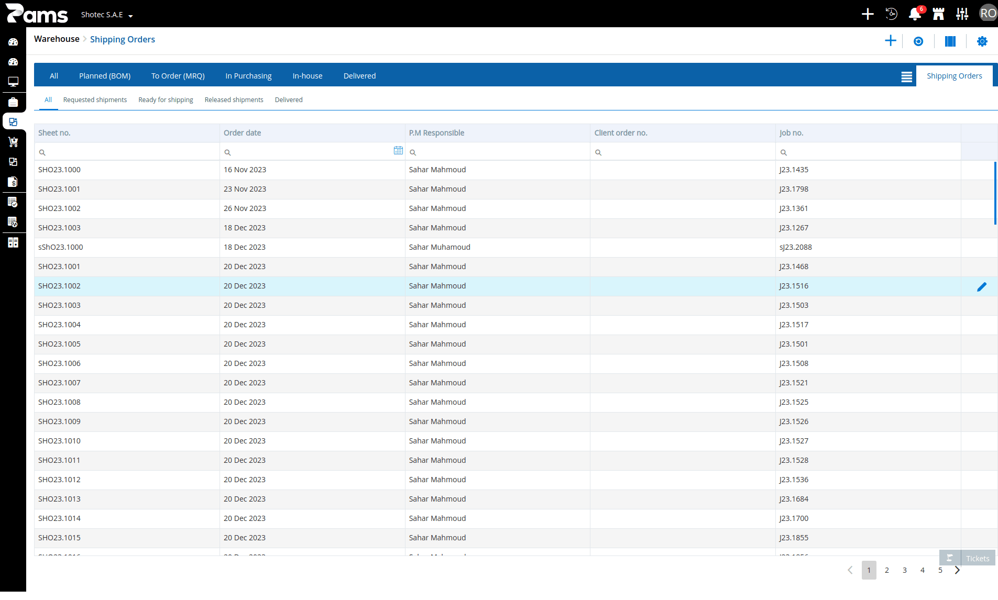Open the column chooser icon
The image size is (998, 600).
point(950,41)
